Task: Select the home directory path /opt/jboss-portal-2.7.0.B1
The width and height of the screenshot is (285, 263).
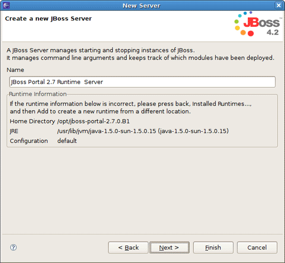Action: [93, 121]
